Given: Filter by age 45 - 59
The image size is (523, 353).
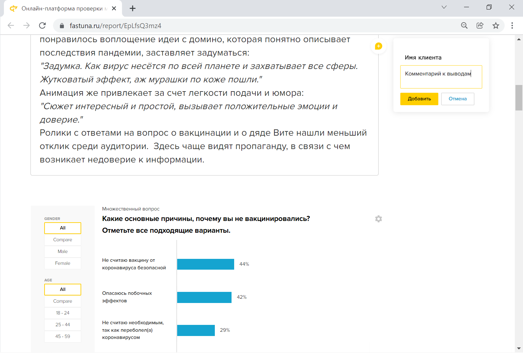Looking at the screenshot, I should (x=63, y=337).
